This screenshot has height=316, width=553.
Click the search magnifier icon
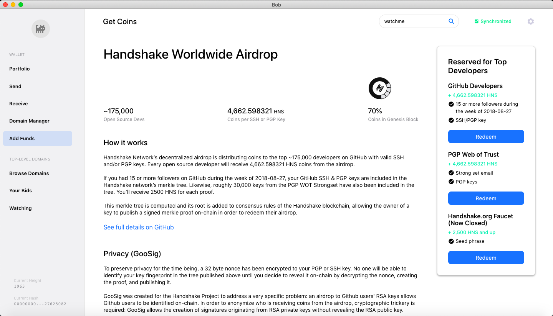pyautogui.click(x=451, y=21)
